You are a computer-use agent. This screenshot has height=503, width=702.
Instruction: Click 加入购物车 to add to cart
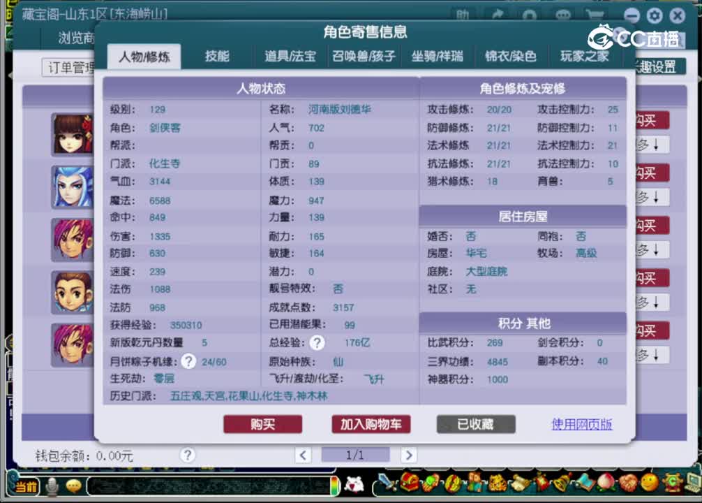tap(371, 424)
